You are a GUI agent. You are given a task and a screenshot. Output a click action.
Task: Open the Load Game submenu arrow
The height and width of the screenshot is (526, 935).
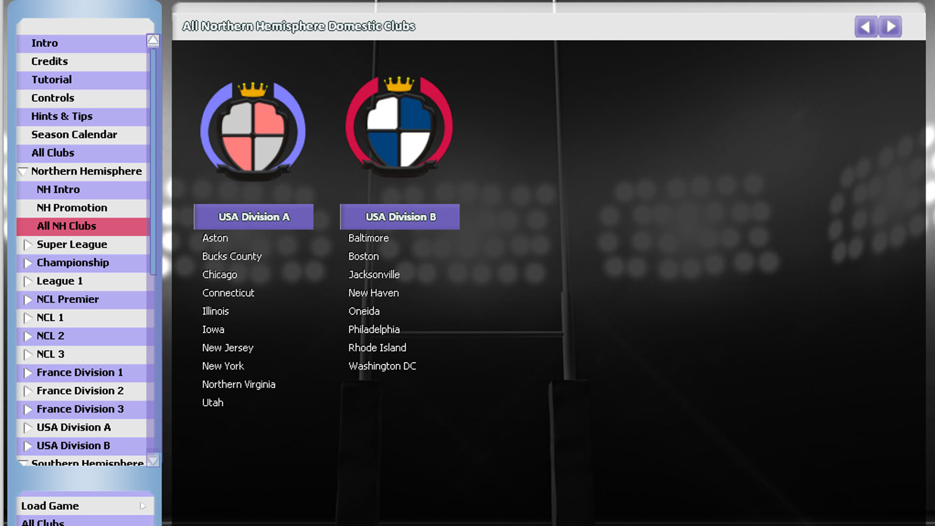pos(143,506)
